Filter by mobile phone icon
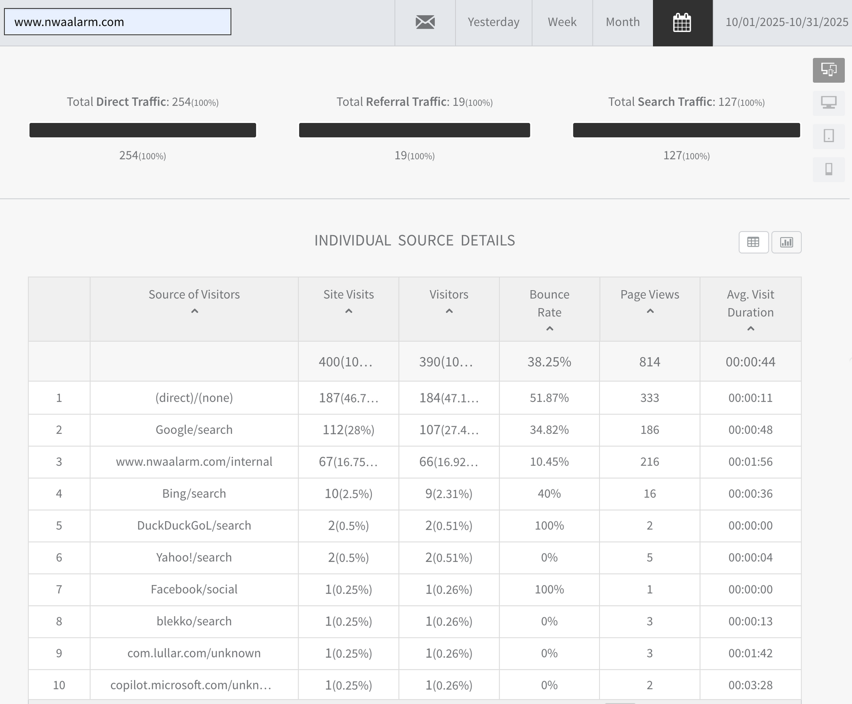852x704 pixels. coord(828,169)
